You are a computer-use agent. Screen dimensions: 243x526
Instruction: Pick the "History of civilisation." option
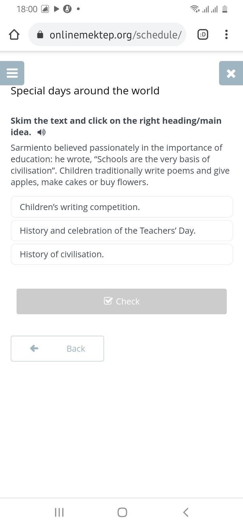tap(122, 254)
